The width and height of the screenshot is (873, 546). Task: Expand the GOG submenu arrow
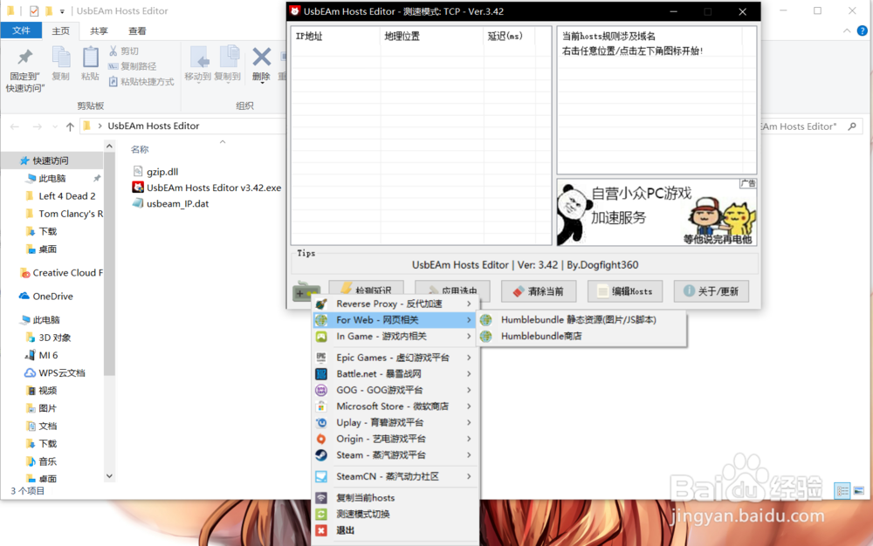469,390
